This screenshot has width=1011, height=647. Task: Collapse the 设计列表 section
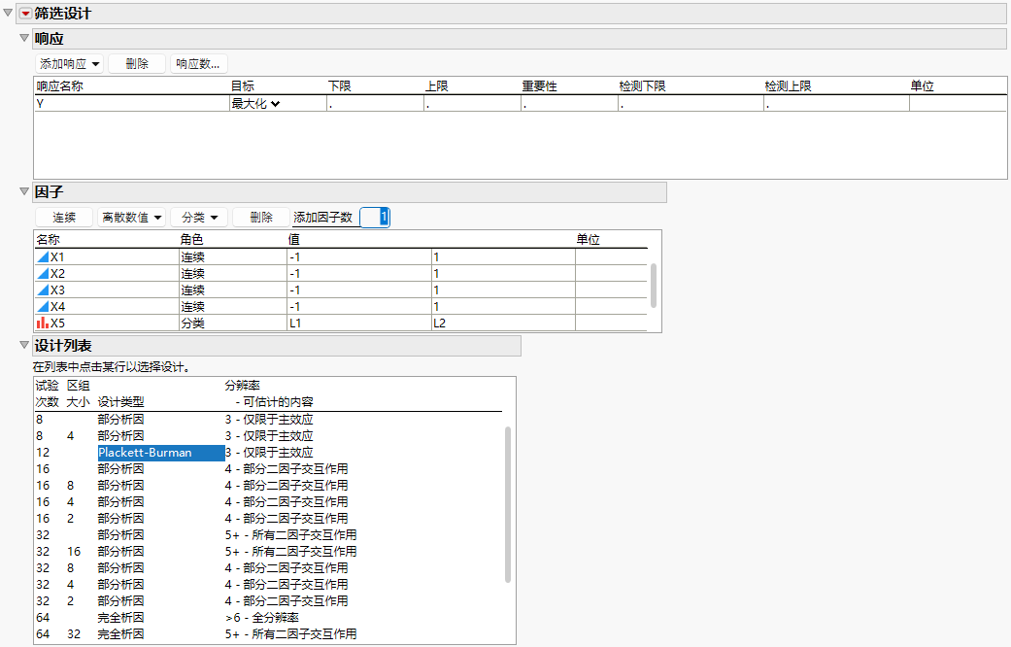tap(24, 345)
